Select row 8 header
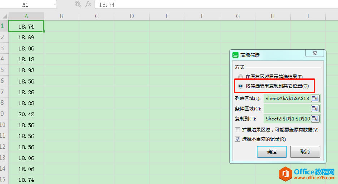Viewport: 338px width, 184px height. (4, 103)
